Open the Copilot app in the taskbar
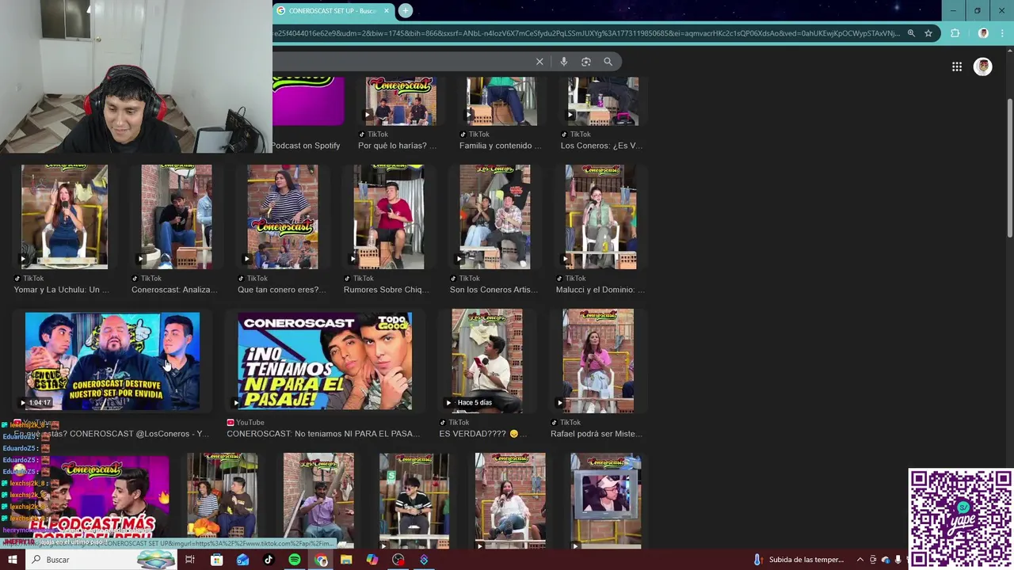Viewport: 1014px width, 570px height. pos(372,560)
